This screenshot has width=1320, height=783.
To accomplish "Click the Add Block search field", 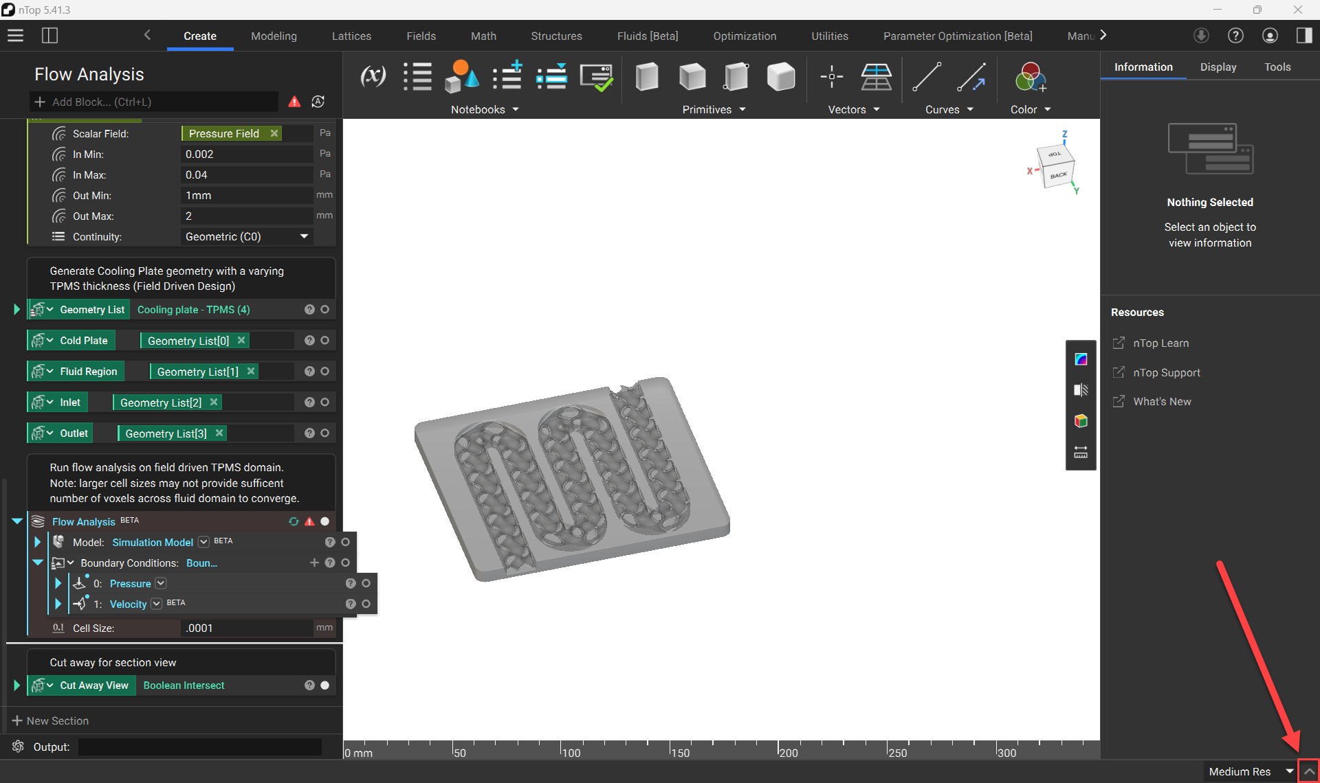I will coord(155,102).
